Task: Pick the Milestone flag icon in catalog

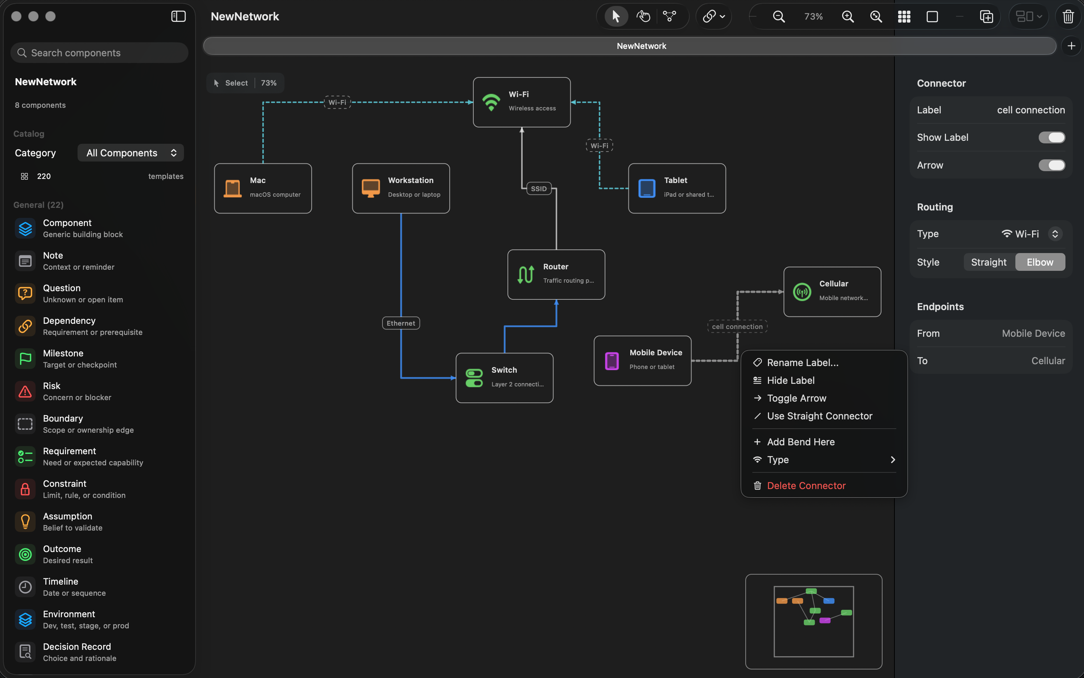Action: tap(25, 359)
